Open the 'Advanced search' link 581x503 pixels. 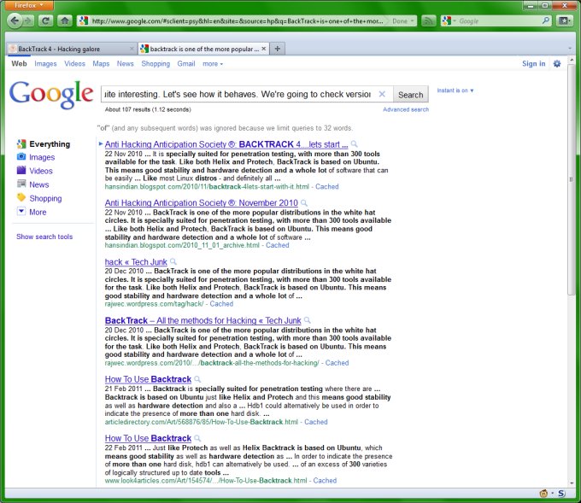[x=406, y=109]
